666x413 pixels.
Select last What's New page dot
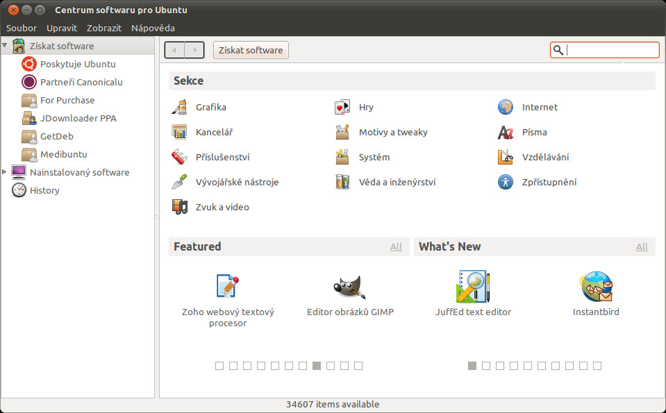(597, 366)
